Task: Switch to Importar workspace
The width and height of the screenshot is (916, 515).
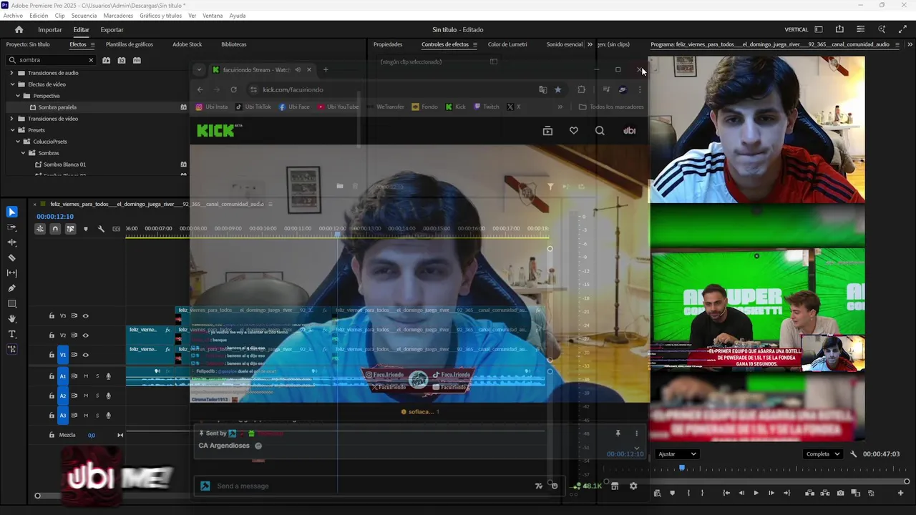Action: tap(50, 29)
